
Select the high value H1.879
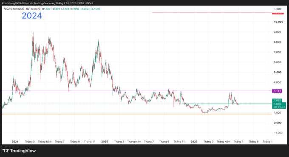pos(56,9)
